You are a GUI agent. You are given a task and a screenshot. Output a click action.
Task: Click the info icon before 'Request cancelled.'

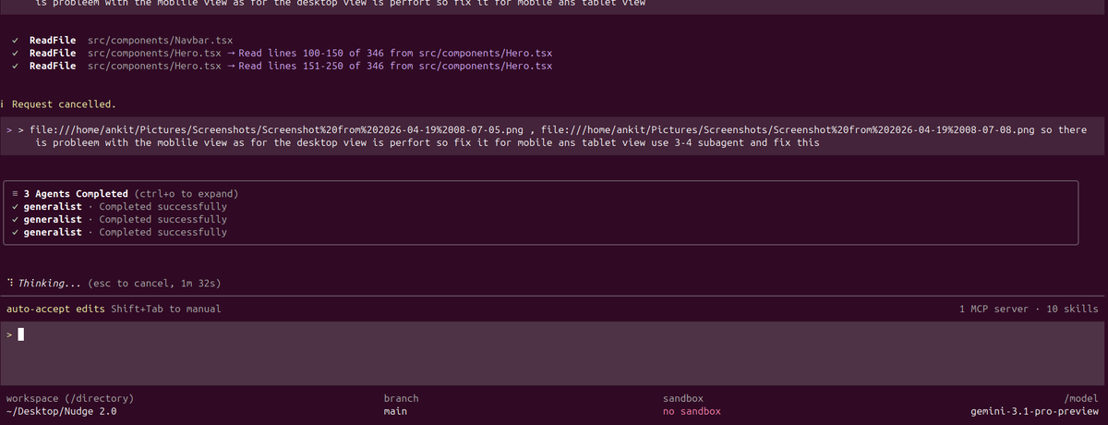coord(4,104)
